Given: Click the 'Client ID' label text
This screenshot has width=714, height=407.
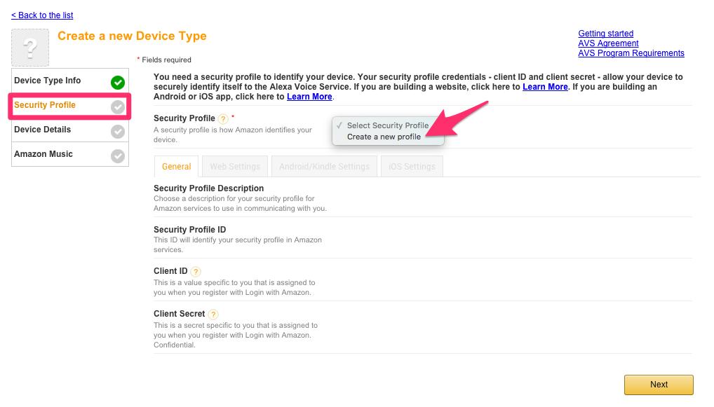Looking at the screenshot, I should (x=170, y=271).
